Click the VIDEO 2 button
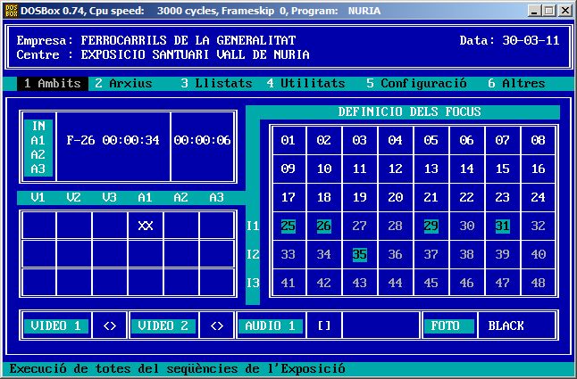This screenshot has height=379, width=577. (163, 326)
